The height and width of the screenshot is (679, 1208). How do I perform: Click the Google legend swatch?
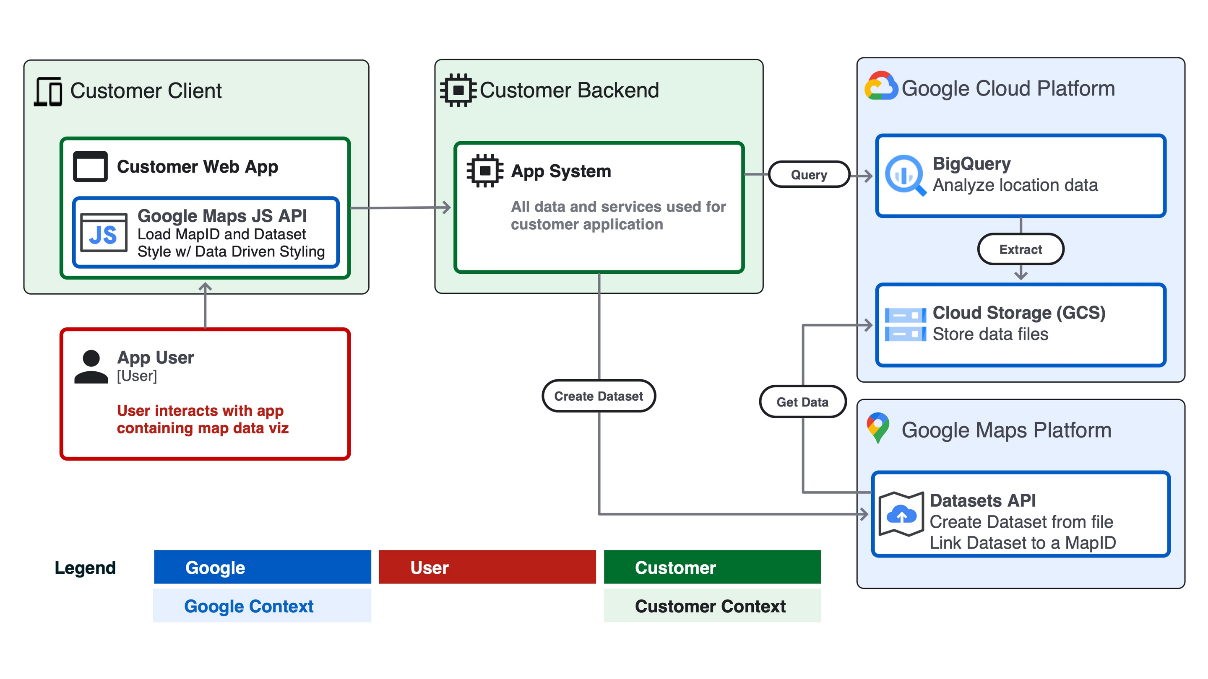[263, 568]
